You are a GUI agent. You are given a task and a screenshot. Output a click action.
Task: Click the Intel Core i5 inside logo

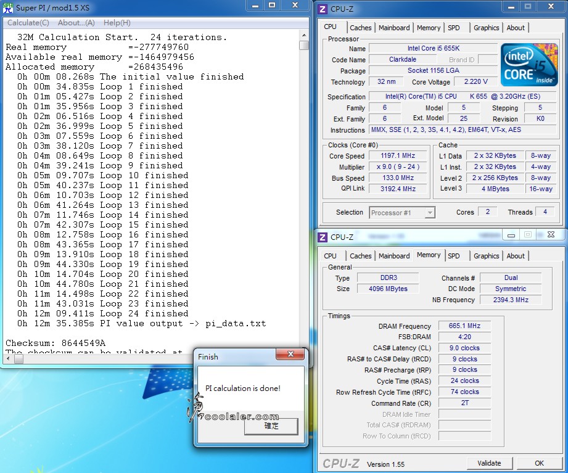coord(529,65)
